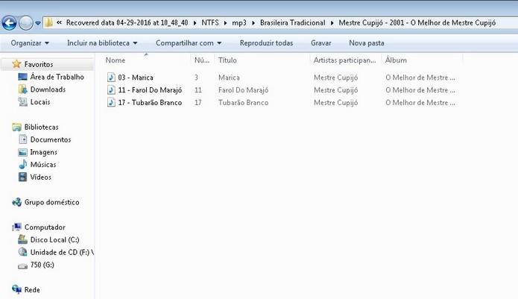518x299 pixels.
Task: Click the Computador monitor icon
Action: pos(16,227)
